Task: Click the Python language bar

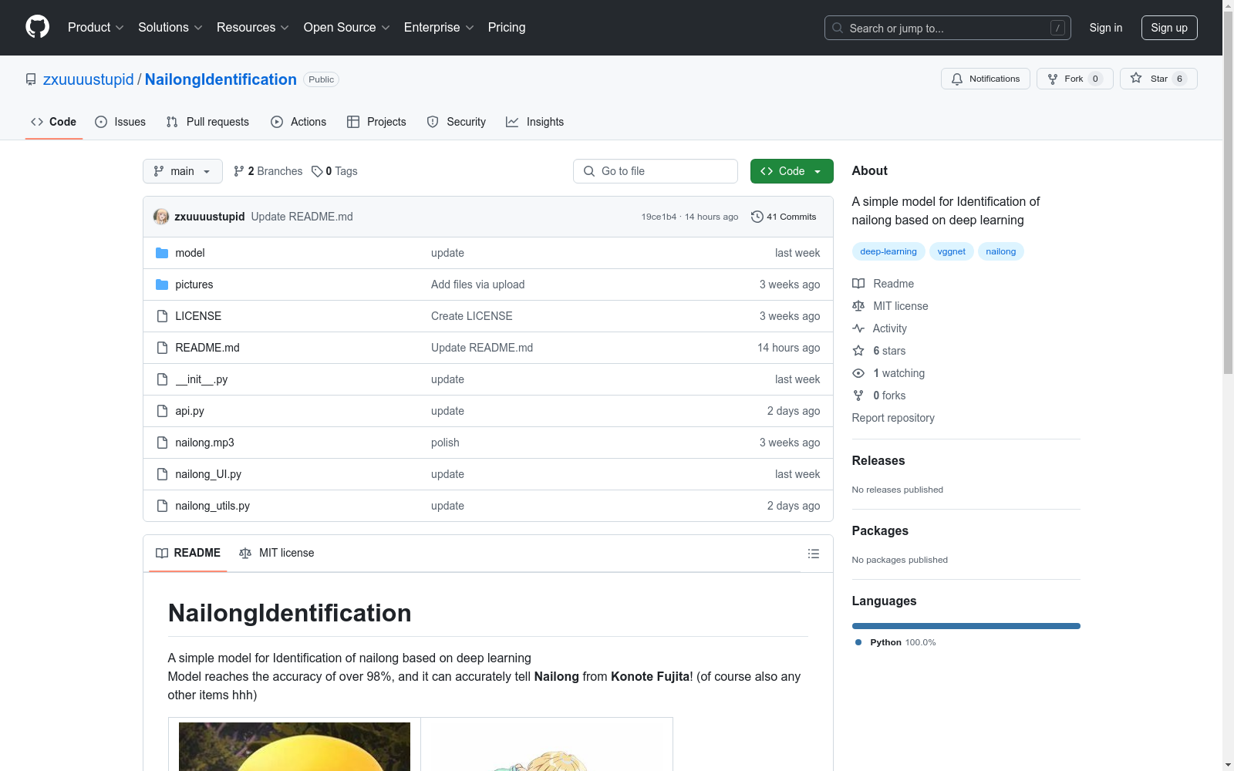Action: [966, 626]
